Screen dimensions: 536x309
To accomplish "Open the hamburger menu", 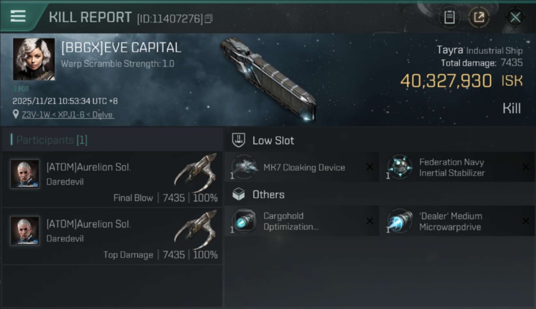I will pyautogui.click(x=18, y=16).
